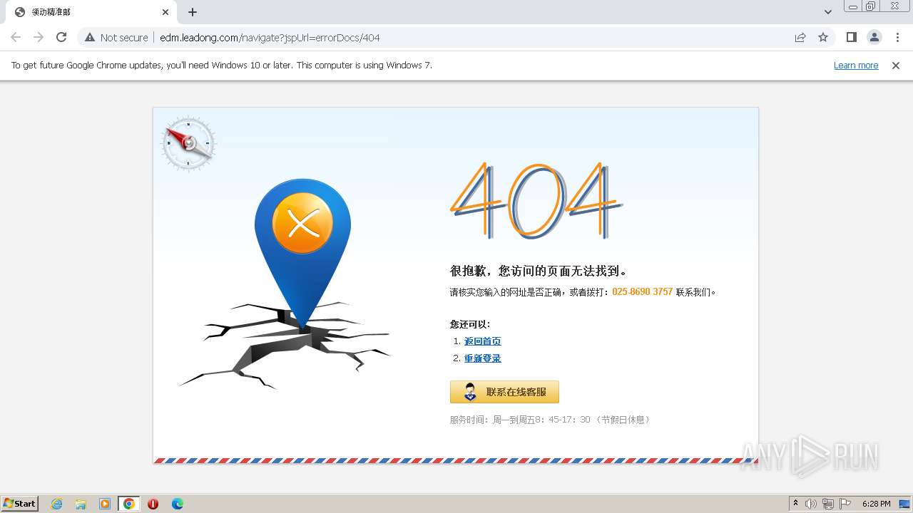Screen dimensions: 913x513
Task: Open the network tray icon
Action: coord(828,504)
